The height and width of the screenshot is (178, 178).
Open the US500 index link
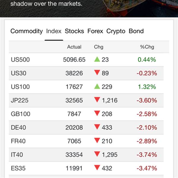(x=20, y=60)
